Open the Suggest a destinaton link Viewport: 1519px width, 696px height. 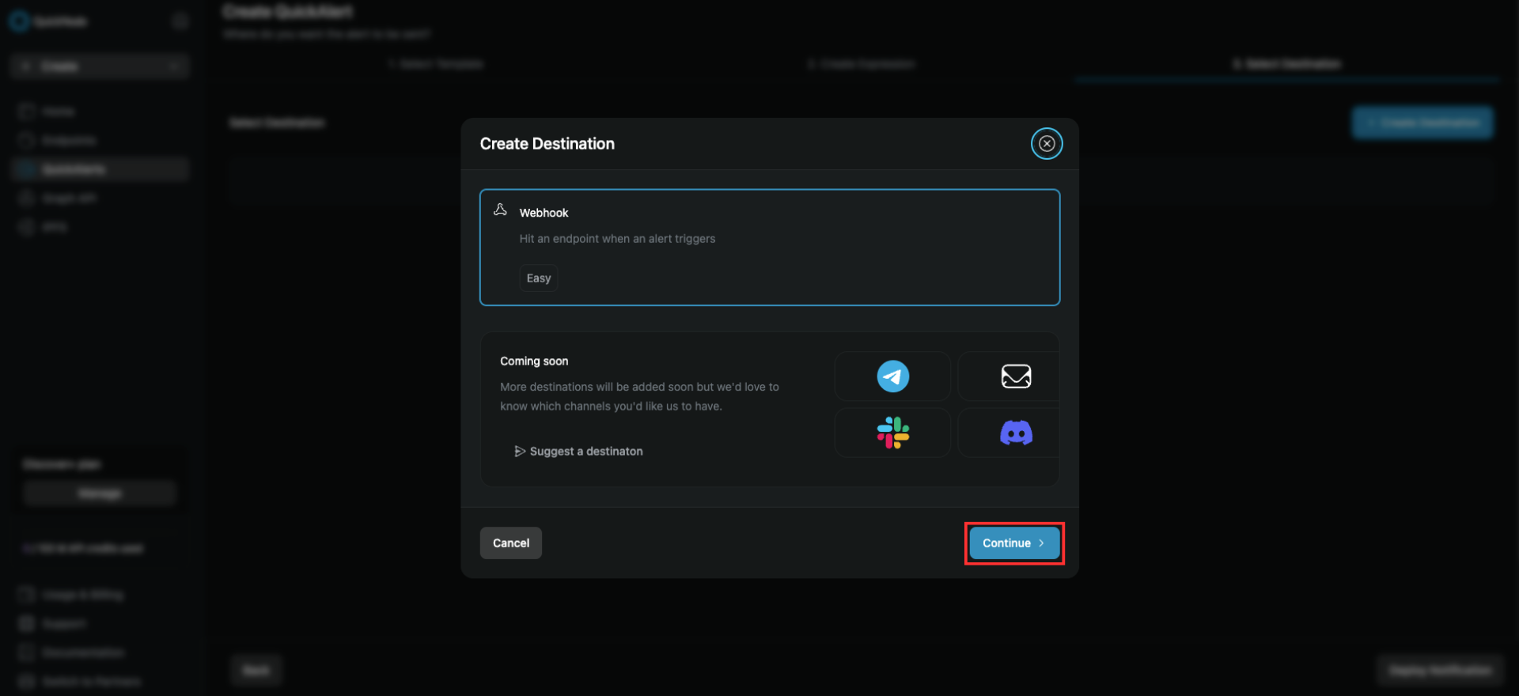coord(578,451)
